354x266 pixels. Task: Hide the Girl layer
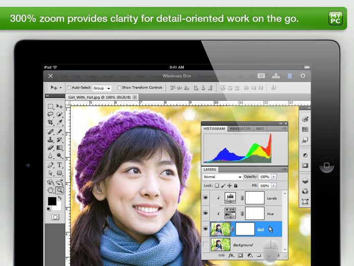click(x=205, y=229)
